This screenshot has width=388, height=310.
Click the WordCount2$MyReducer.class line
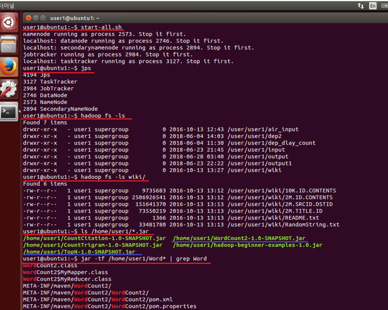pyautogui.click(x=67, y=279)
